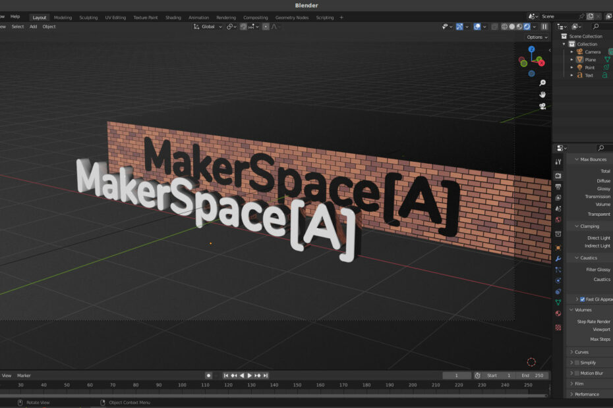Expand the Performance panel
The image size is (613, 408).
click(571, 394)
